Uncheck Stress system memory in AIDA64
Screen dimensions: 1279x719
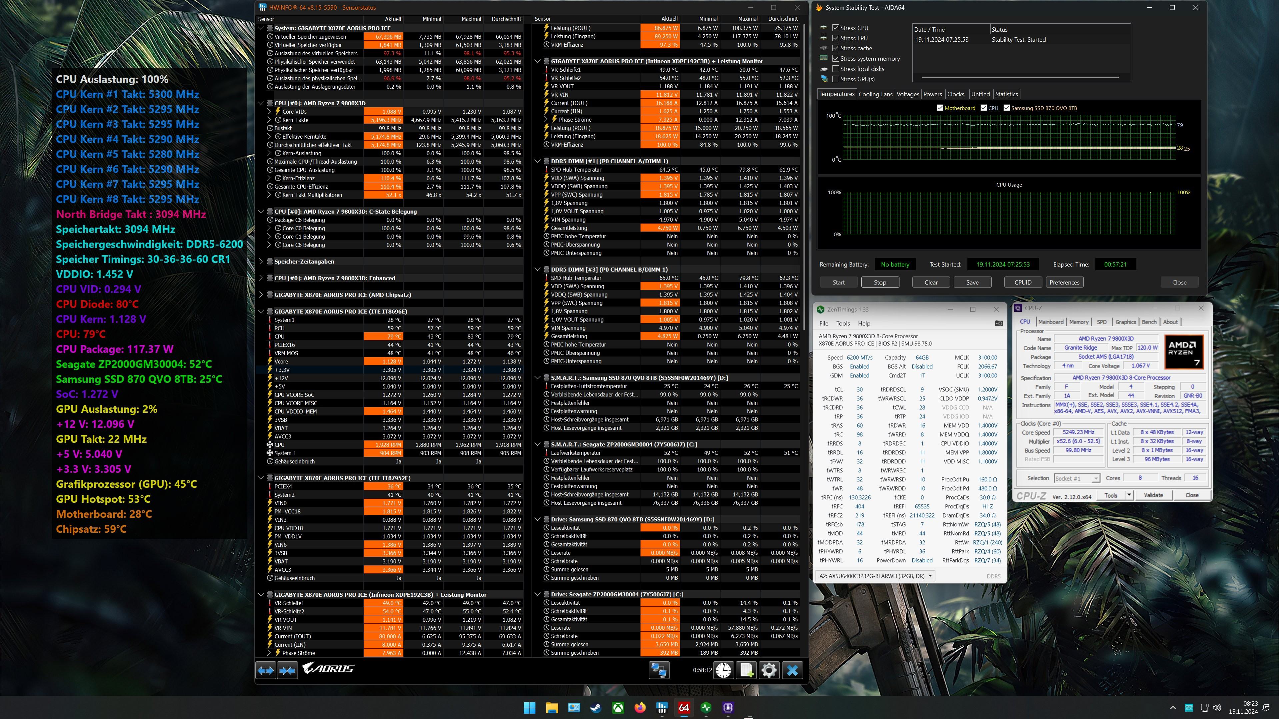836,59
